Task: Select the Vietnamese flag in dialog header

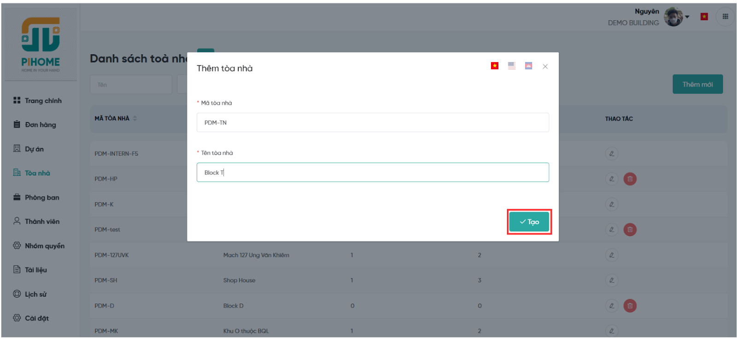Action: (x=494, y=66)
